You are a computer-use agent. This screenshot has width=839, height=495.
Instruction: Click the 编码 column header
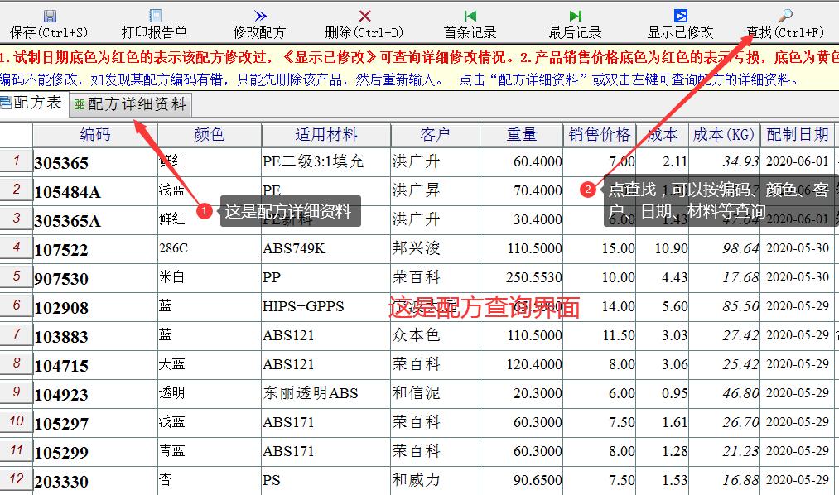(94, 134)
